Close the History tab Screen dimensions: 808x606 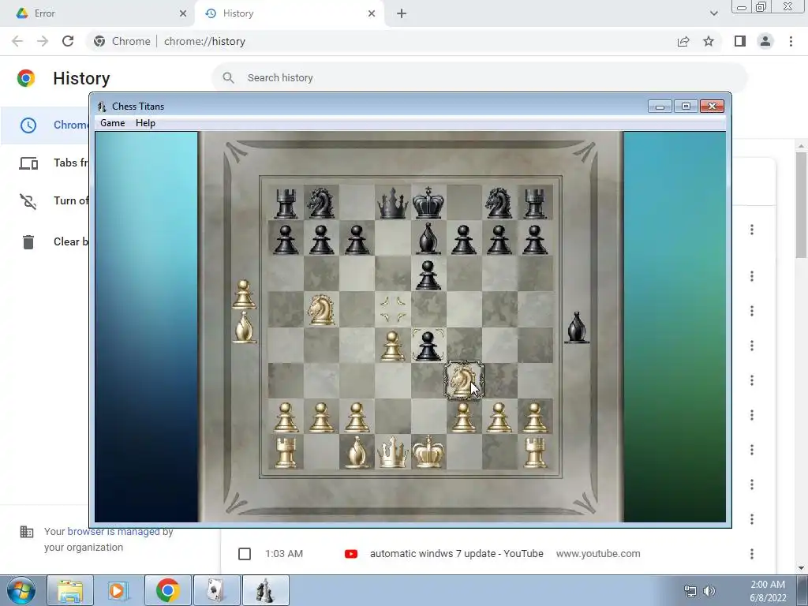point(372,13)
